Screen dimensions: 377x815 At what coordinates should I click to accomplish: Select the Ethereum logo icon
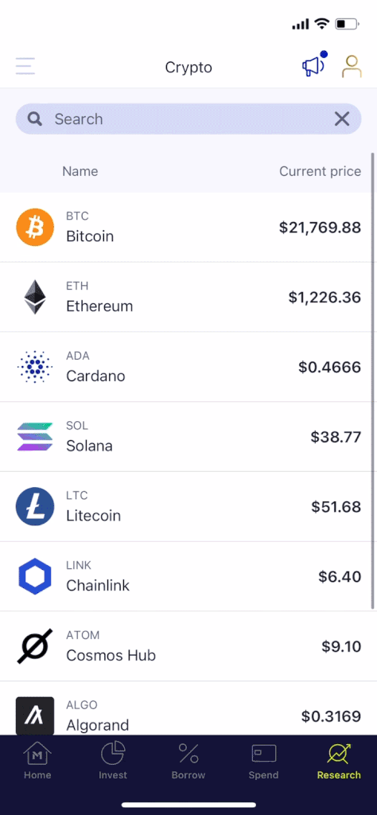click(35, 297)
